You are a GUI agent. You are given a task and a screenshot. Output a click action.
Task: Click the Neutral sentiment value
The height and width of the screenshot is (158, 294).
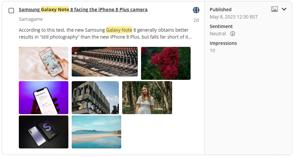click(x=218, y=34)
